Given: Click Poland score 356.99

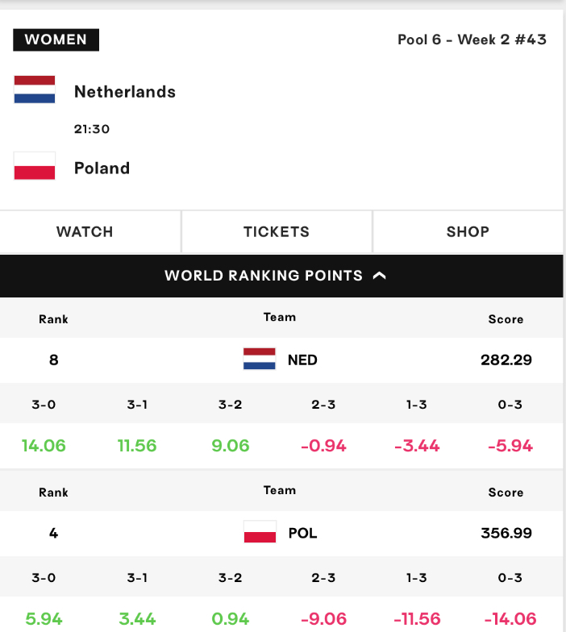Looking at the screenshot, I should 506,534.
